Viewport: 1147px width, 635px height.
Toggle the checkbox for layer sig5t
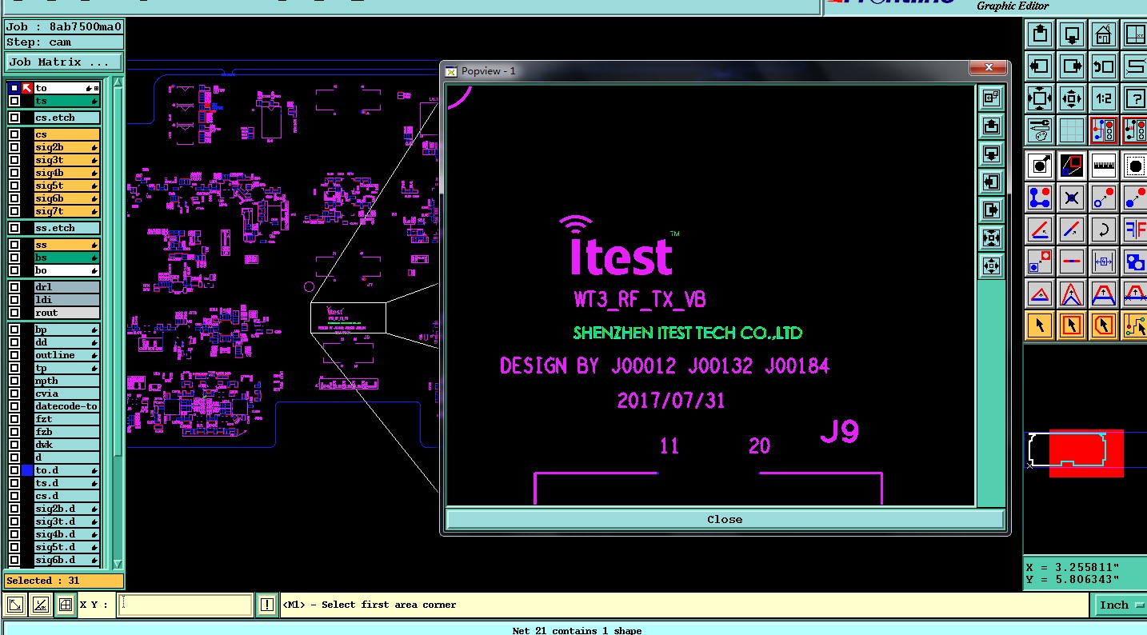[x=14, y=186]
